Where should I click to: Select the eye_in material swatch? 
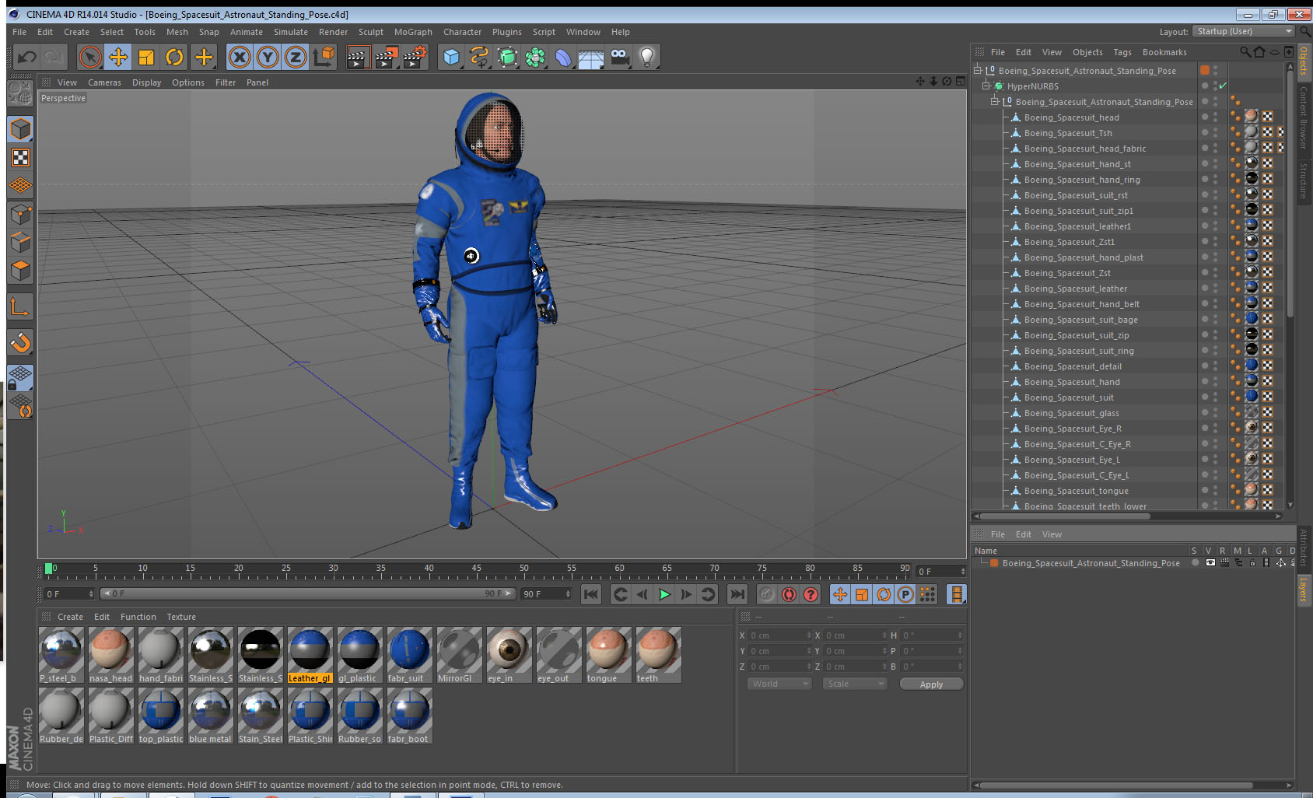click(x=509, y=655)
